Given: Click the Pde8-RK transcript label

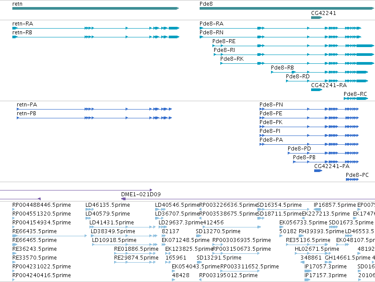Looking at the screenshot, I should [232, 59].
